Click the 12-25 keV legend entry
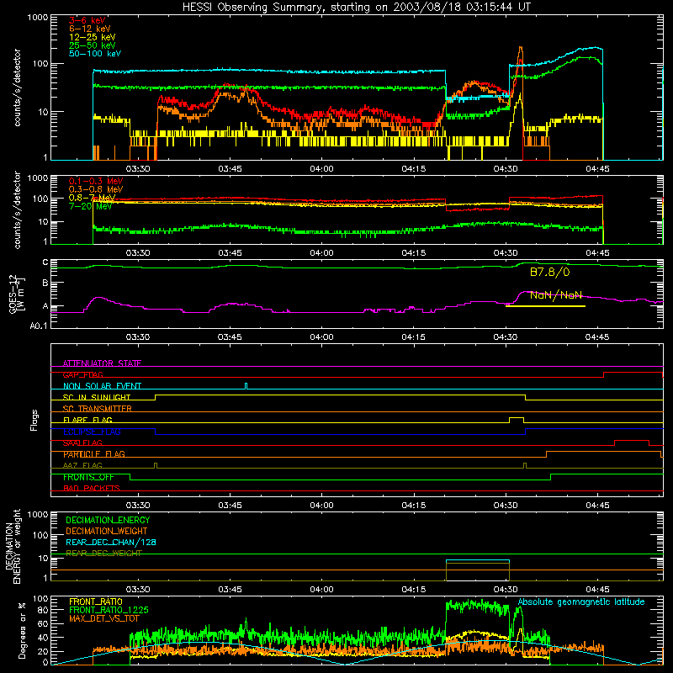This screenshot has height=673, width=673. (93, 37)
